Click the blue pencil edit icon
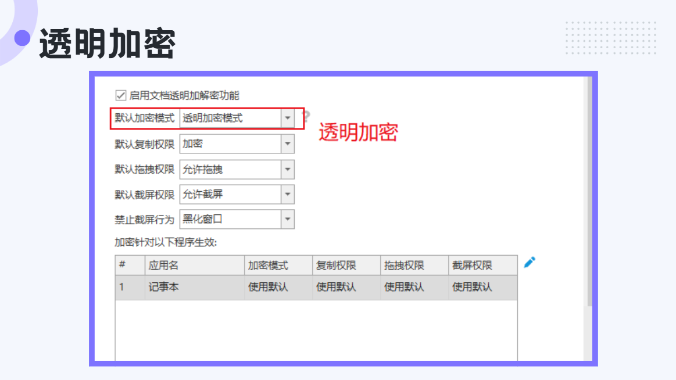This screenshot has height=380, width=676. pyautogui.click(x=530, y=262)
